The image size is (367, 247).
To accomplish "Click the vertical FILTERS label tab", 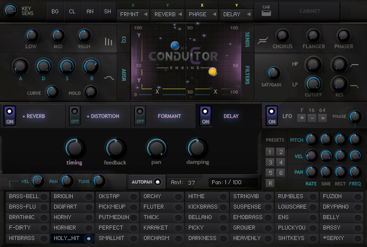I will pyautogui.click(x=247, y=75).
